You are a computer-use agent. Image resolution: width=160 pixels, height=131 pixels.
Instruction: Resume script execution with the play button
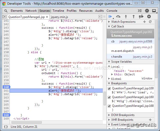pyautogui.click(x=110, y=16)
